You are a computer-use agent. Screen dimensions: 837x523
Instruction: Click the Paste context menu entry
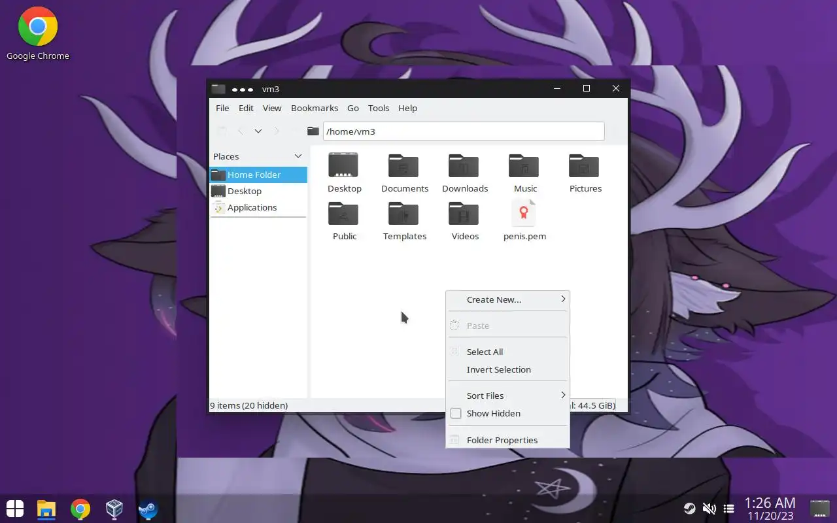[x=508, y=326]
